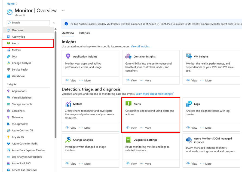Select the Metrics sidebar item
The height and width of the screenshot is (172, 242).
click(x=16, y=50)
